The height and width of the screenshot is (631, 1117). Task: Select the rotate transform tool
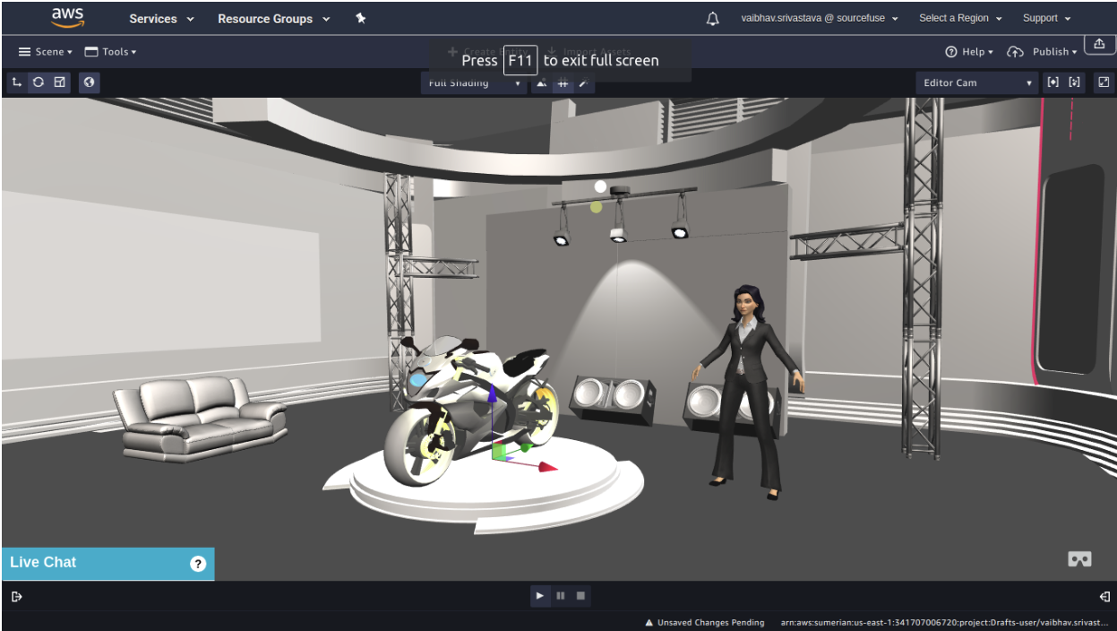[x=39, y=82]
